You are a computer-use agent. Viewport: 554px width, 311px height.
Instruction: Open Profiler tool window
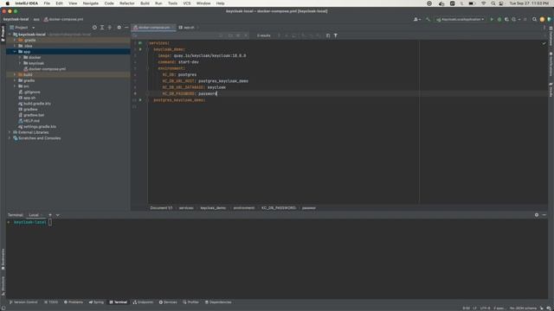(x=191, y=302)
